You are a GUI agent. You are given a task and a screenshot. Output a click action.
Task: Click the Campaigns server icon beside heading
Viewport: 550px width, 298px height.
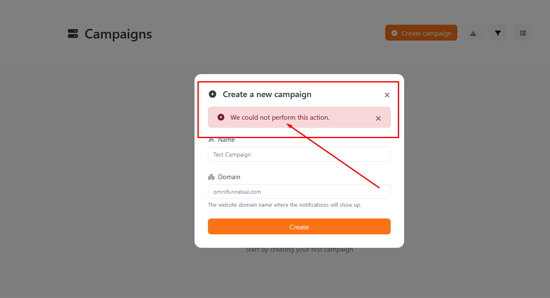[73, 34]
